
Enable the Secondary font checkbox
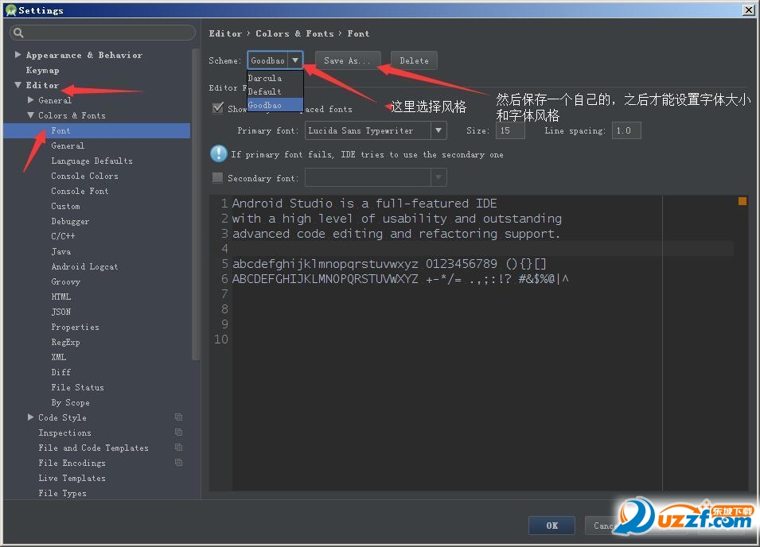point(217,177)
